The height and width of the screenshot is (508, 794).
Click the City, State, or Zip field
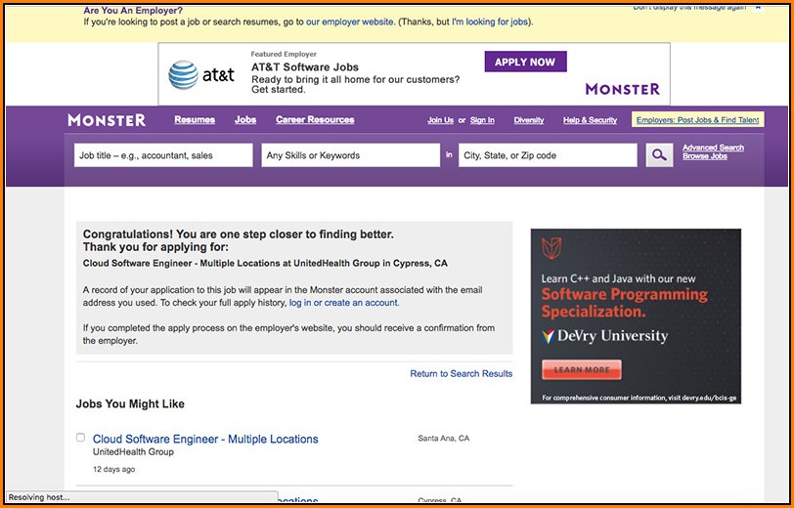[548, 155]
